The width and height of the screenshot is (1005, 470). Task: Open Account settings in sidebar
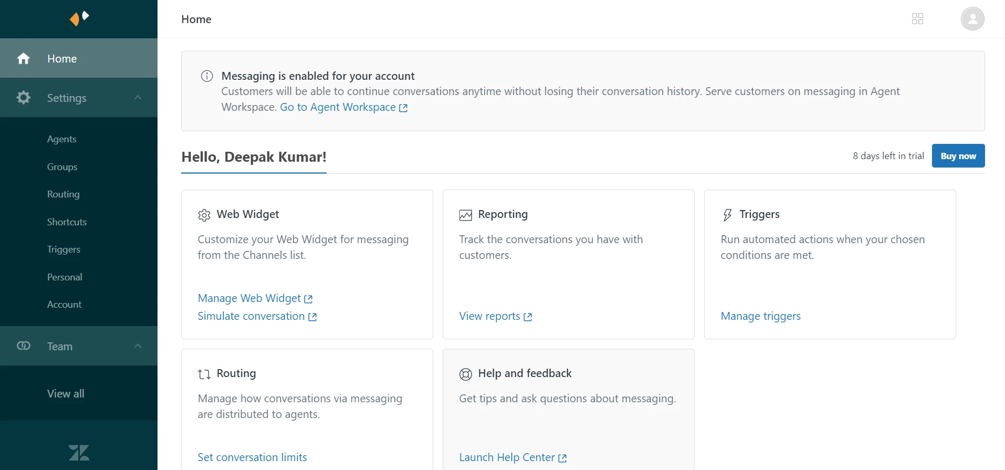[64, 305]
